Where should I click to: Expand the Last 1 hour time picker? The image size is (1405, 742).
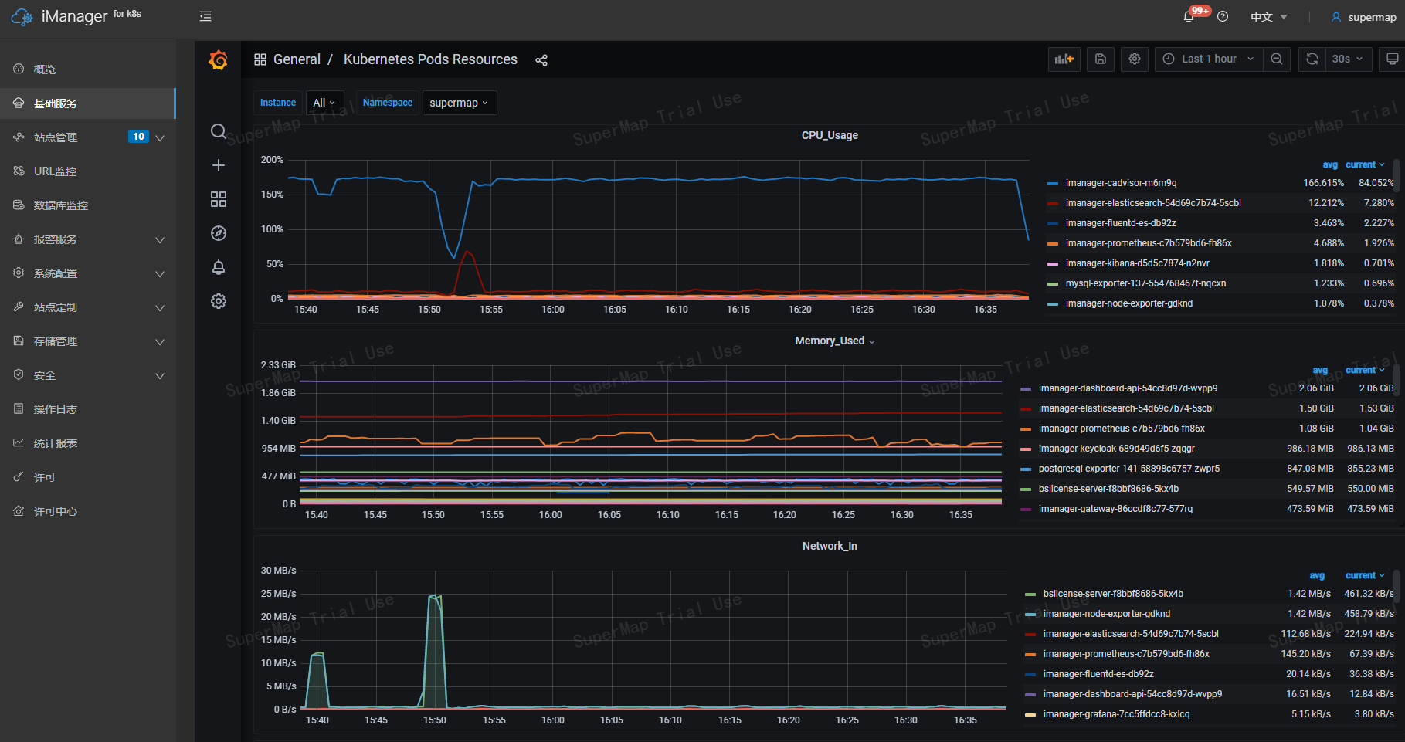1209,59
